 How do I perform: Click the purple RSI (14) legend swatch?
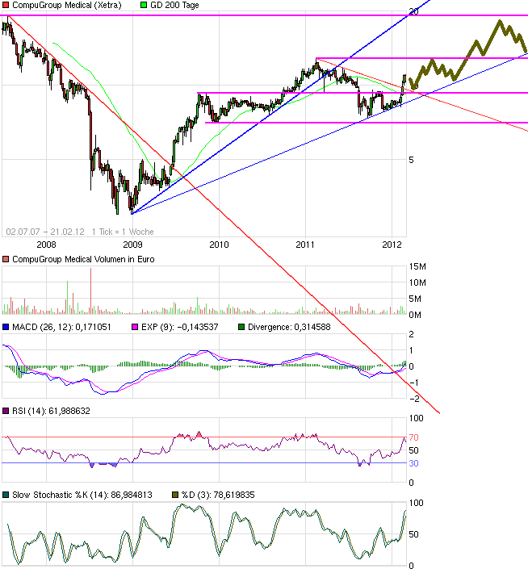6,411
